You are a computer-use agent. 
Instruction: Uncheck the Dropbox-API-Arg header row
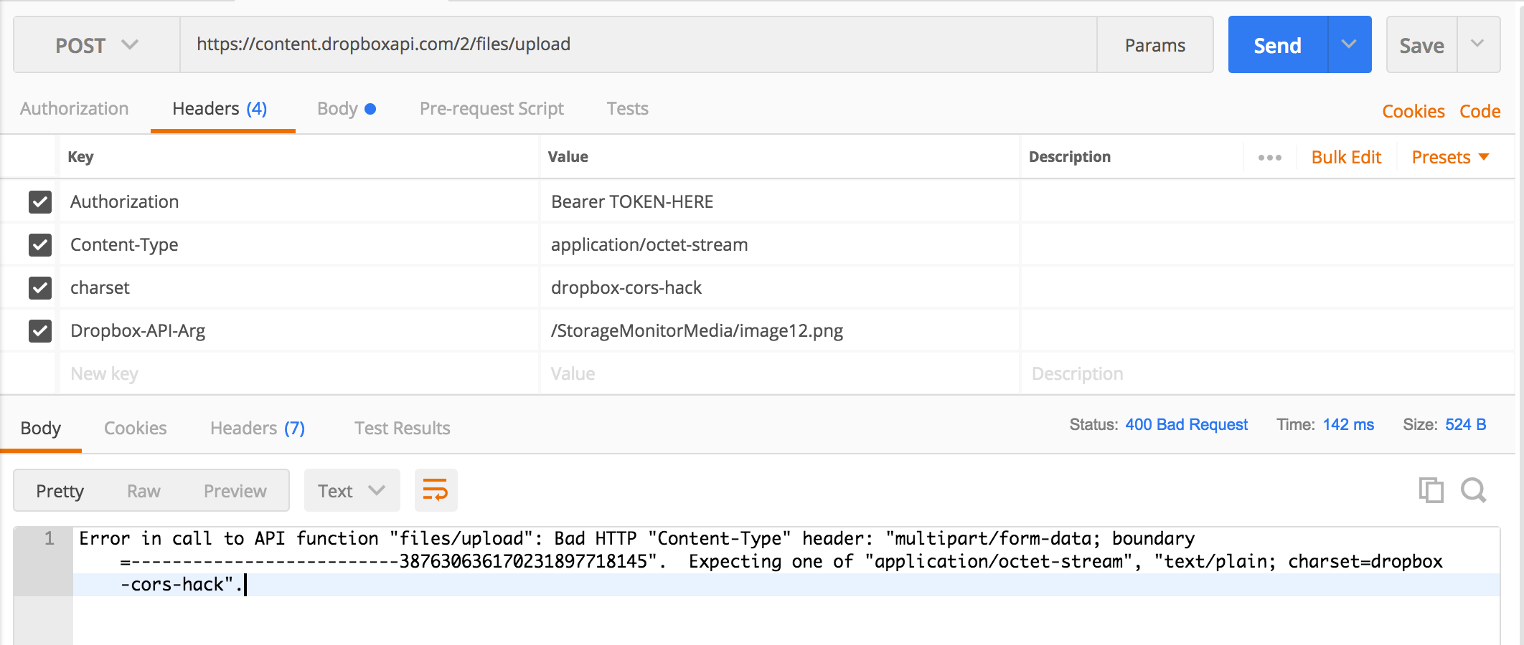tap(39, 330)
